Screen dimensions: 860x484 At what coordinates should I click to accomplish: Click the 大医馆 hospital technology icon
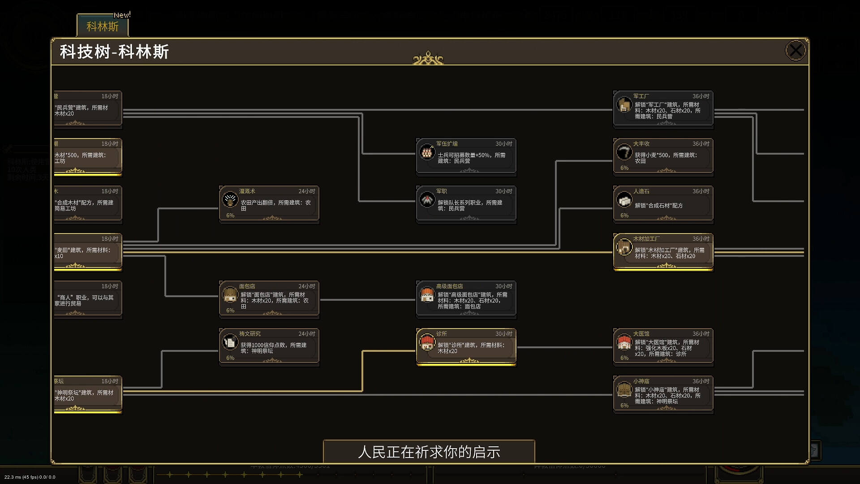(x=624, y=343)
